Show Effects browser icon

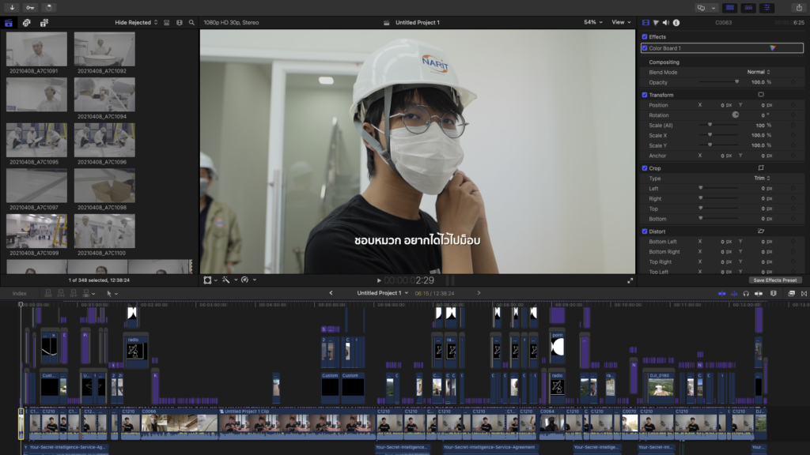pos(791,294)
